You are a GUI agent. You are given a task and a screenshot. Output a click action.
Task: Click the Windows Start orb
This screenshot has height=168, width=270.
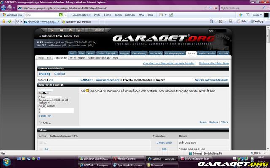point(7,162)
